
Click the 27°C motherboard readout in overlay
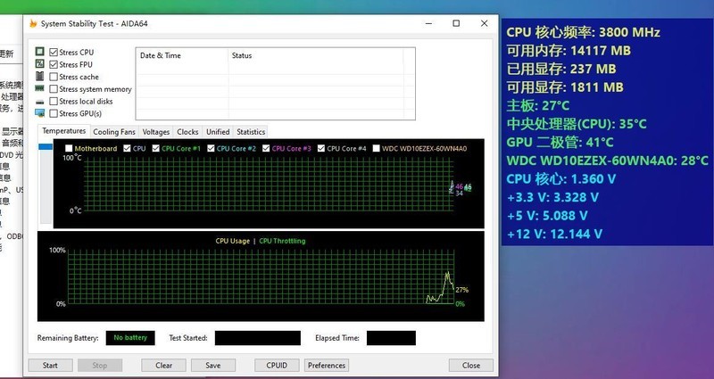tap(538, 105)
